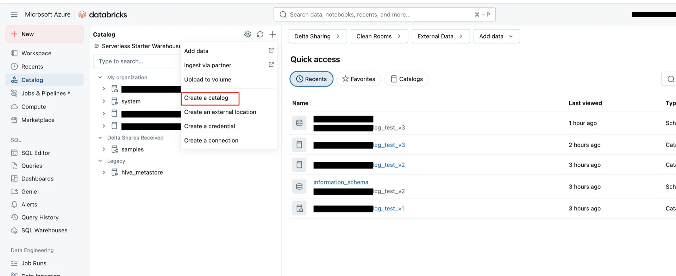
Task: Select the hive_metastore label in the tree
Action: point(142,172)
